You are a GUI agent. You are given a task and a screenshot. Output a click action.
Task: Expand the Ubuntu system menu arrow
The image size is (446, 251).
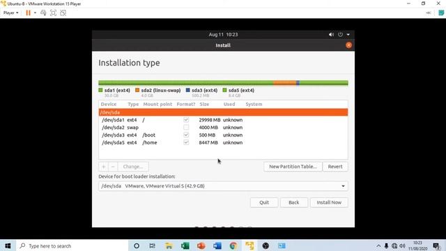348,35
